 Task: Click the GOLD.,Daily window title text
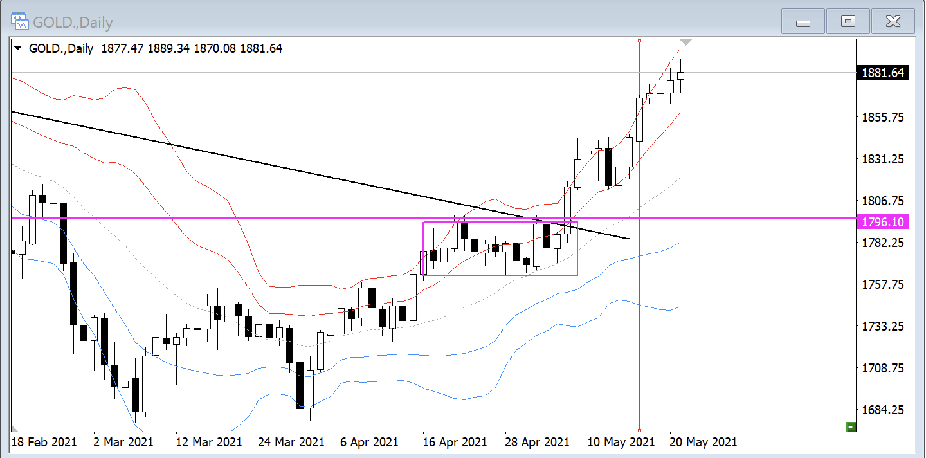tap(73, 23)
